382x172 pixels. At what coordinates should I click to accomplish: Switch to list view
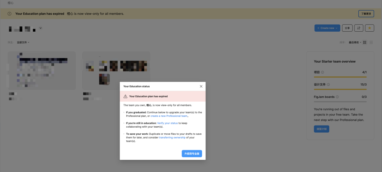[371, 43]
